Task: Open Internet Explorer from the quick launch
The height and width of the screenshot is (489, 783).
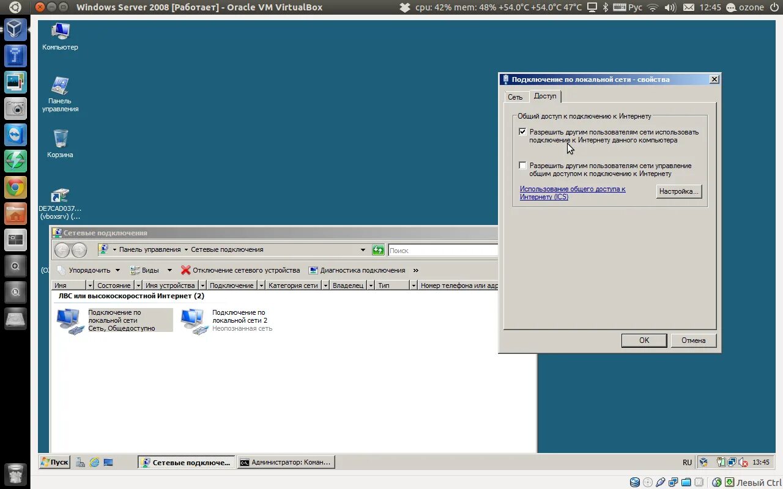Action: [94, 463]
